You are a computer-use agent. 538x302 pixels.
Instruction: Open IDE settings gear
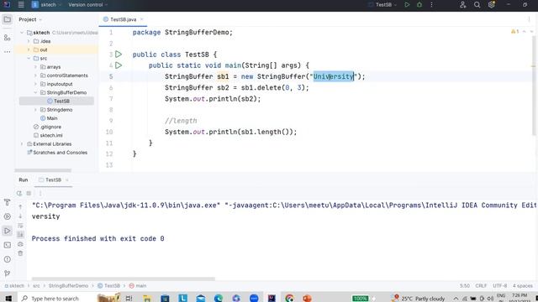pos(491,5)
